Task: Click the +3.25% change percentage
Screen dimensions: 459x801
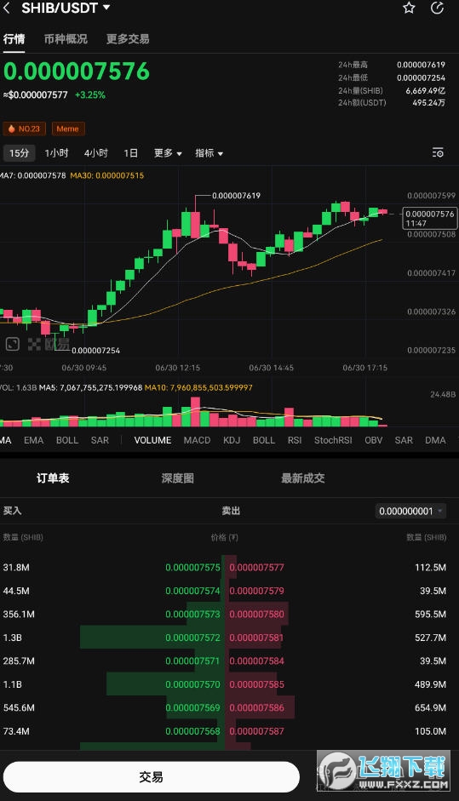Action: (x=90, y=95)
